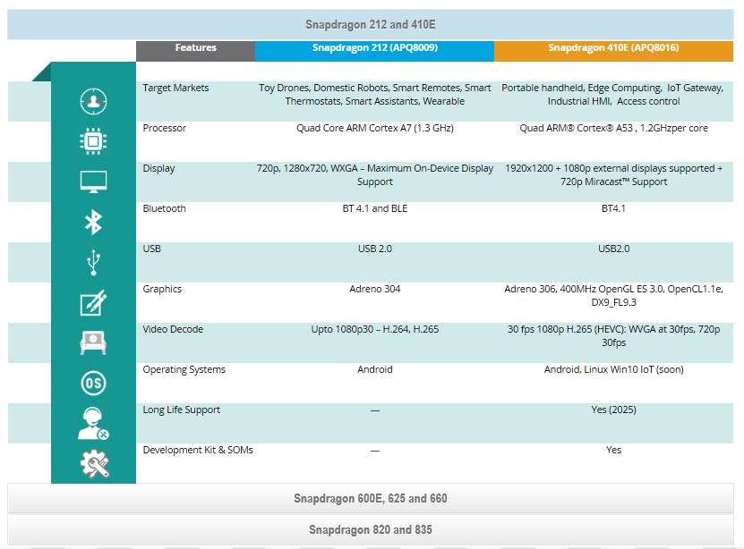Expand the Snapdragon 820 and 835 section
This screenshot has height=549, width=744.
pyautogui.click(x=371, y=529)
